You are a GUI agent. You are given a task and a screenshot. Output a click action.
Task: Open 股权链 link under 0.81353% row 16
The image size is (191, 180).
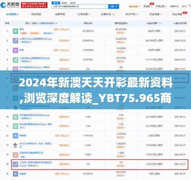pos(121,175)
